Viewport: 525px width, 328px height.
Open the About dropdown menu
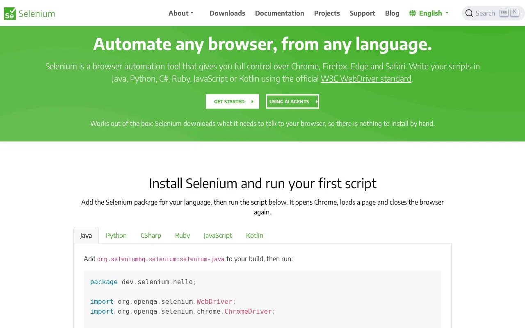[x=181, y=13]
